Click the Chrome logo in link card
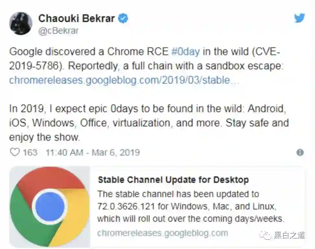 click(50, 207)
